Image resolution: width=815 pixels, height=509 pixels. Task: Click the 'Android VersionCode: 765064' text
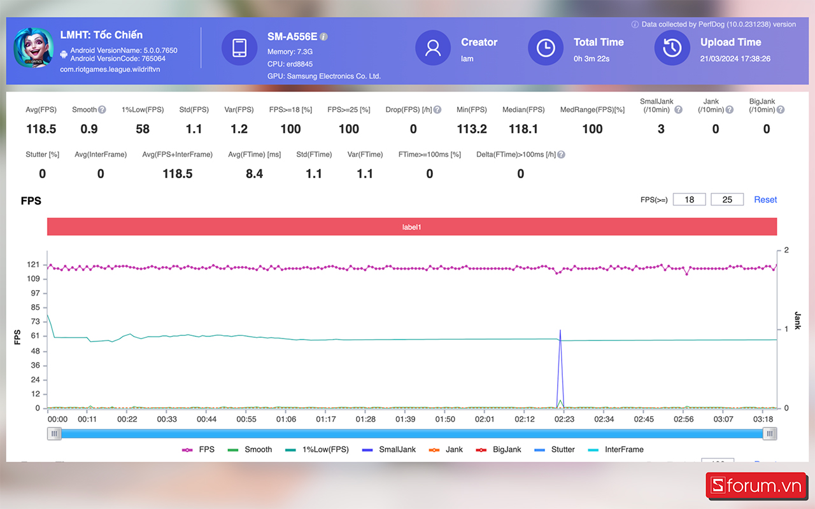click(x=118, y=59)
